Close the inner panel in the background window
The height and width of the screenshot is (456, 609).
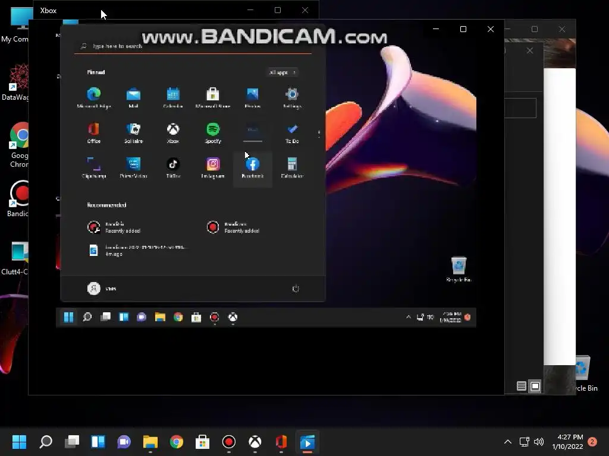click(530, 51)
